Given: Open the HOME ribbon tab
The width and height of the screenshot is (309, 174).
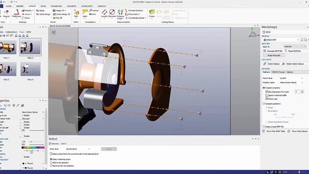Looking at the screenshot, I should pyautogui.click(x=9, y=6).
